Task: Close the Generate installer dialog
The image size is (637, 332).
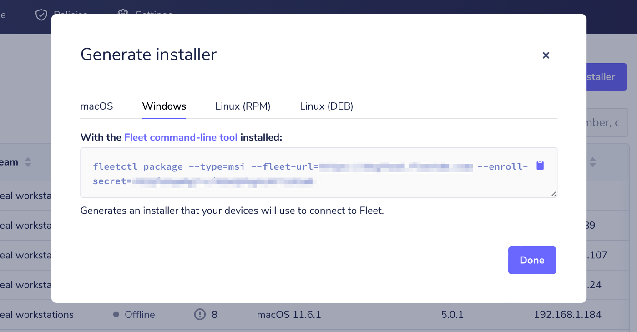Action: click(x=546, y=55)
